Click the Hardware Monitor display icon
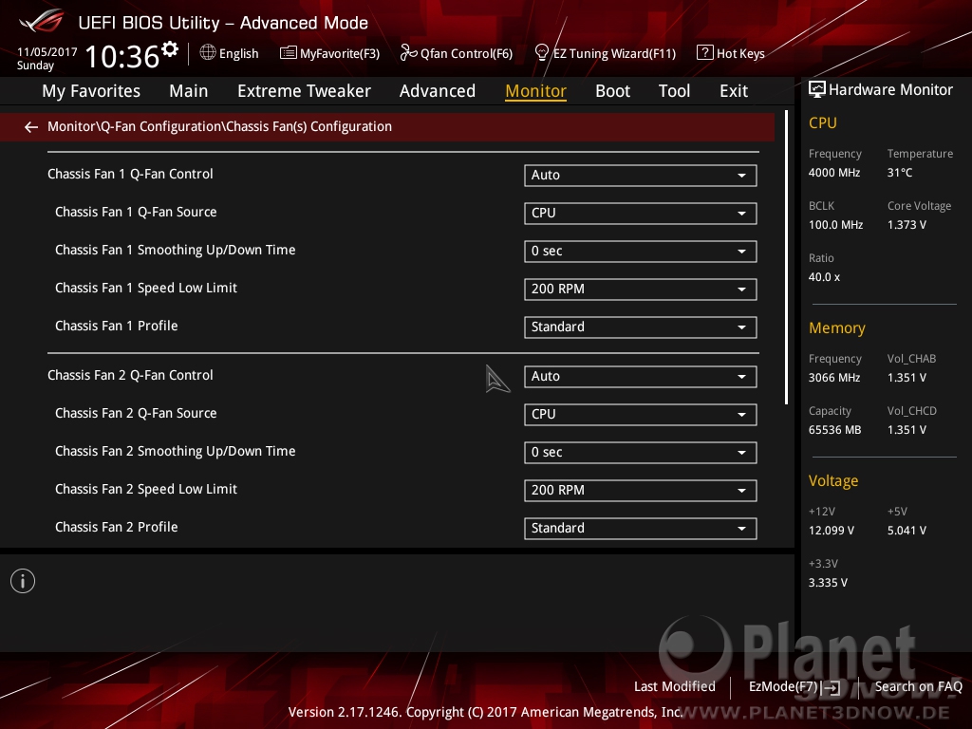 point(817,90)
